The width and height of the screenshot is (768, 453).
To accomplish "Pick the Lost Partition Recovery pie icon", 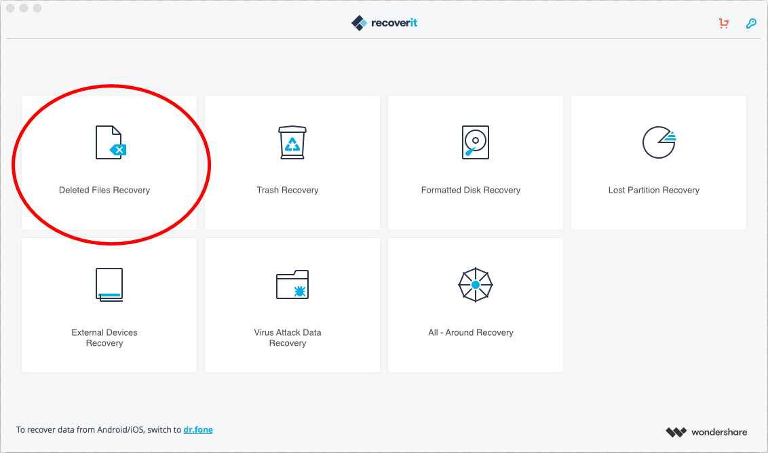I will click(x=659, y=142).
